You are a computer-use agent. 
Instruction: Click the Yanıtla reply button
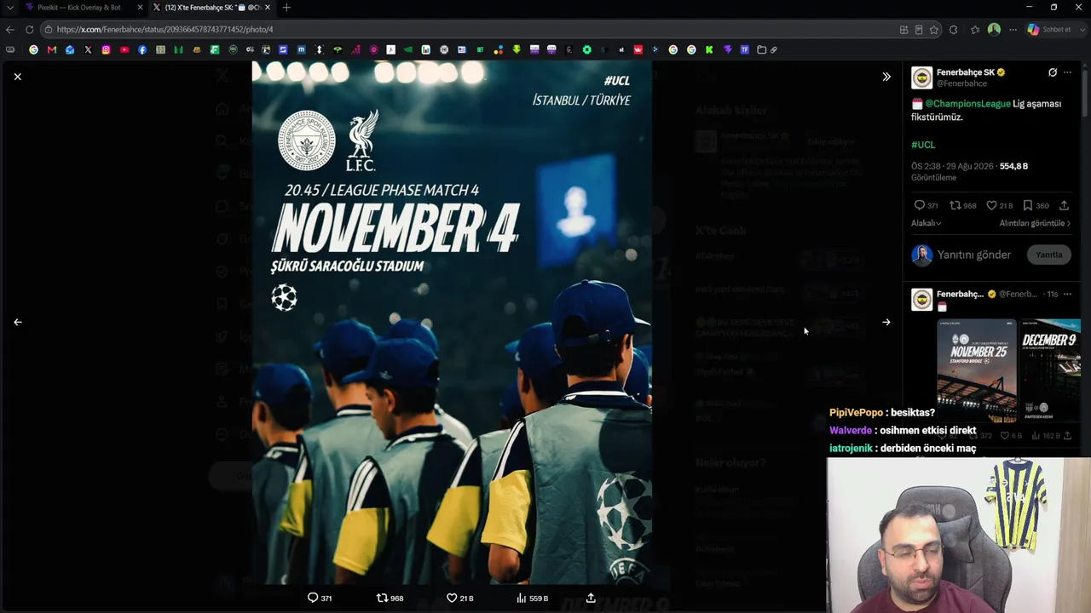click(1048, 255)
